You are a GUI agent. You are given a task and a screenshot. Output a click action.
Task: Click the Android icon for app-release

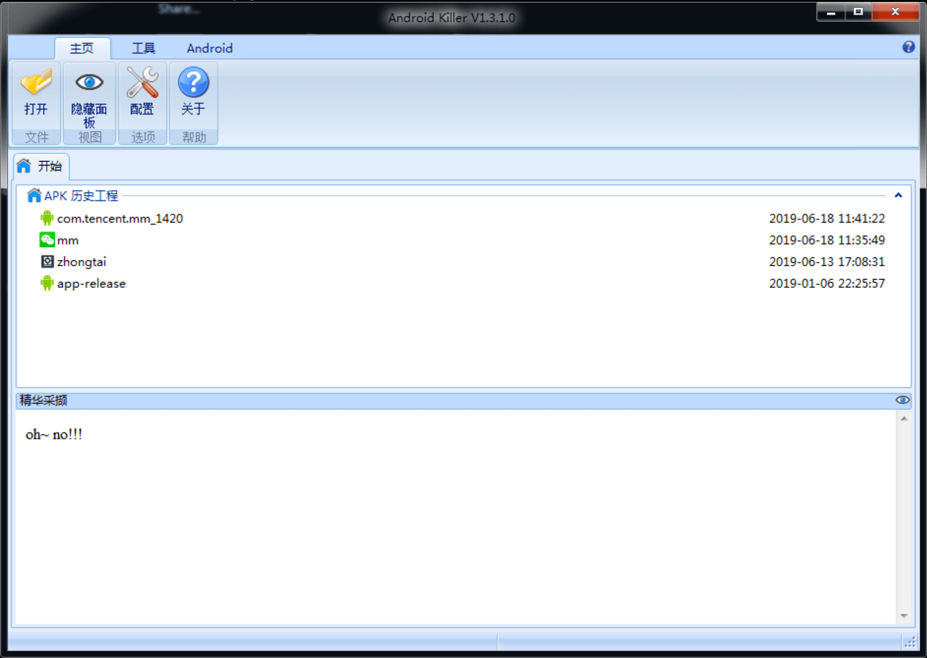pyautogui.click(x=47, y=283)
